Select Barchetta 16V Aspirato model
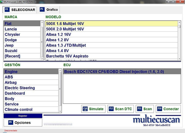This screenshot has height=133, width=185. pos(111,56)
